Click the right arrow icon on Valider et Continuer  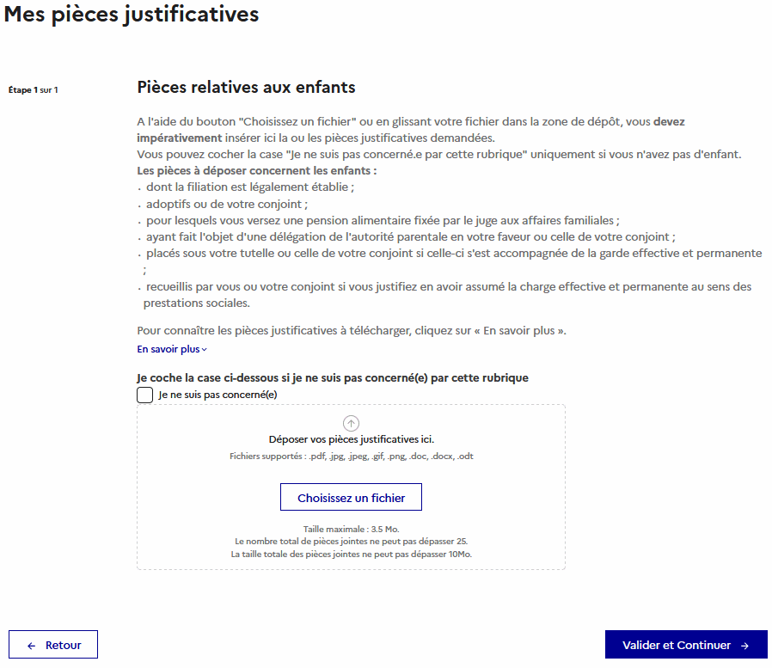point(744,646)
